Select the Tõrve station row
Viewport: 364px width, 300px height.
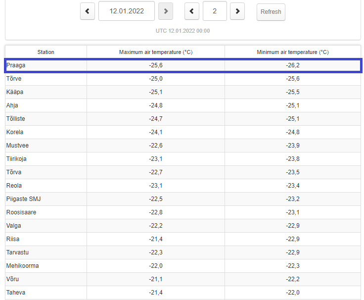[183, 79]
